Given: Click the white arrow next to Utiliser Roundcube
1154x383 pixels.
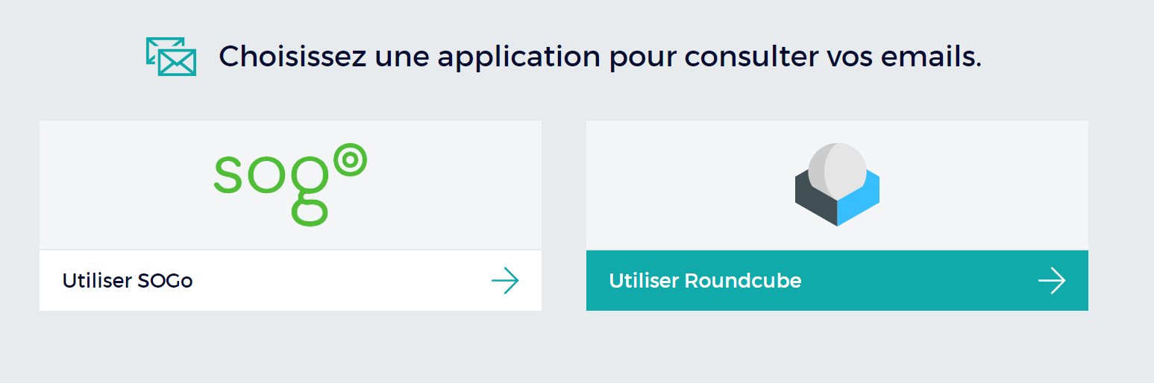Looking at the screenshot, I should (x=1052, y=281).
